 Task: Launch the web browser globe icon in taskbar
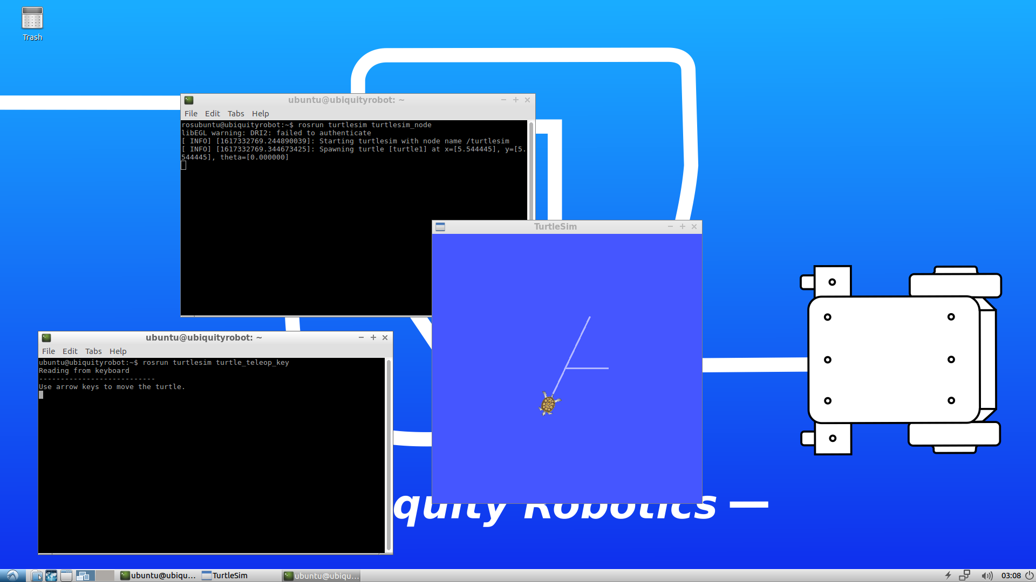pyautogui.click(x=51, y=576)
